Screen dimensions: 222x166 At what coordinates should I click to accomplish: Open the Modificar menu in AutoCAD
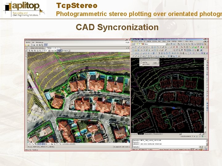coord(174,41)
